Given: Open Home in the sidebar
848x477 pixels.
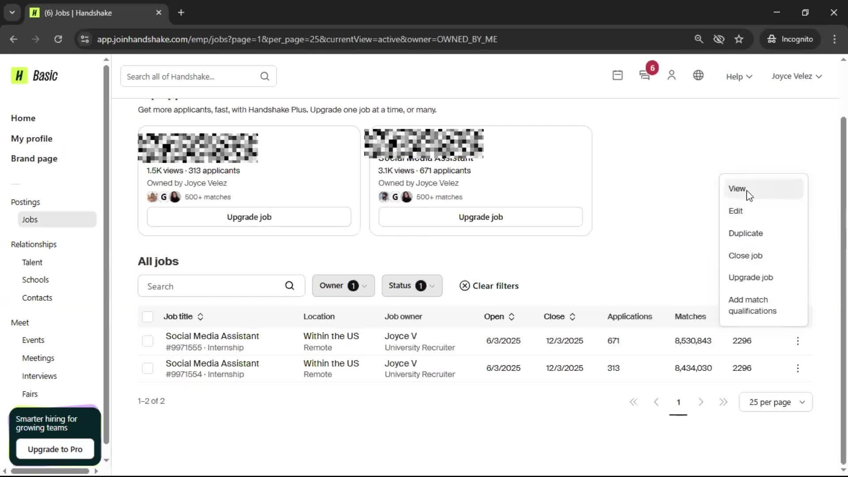Looking at the screenshot, I should pos(23,118).
